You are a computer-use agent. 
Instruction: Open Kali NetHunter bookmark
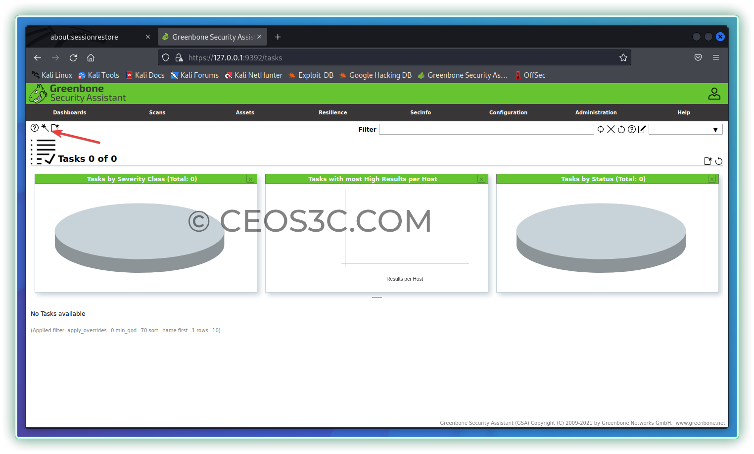(253, 75)
